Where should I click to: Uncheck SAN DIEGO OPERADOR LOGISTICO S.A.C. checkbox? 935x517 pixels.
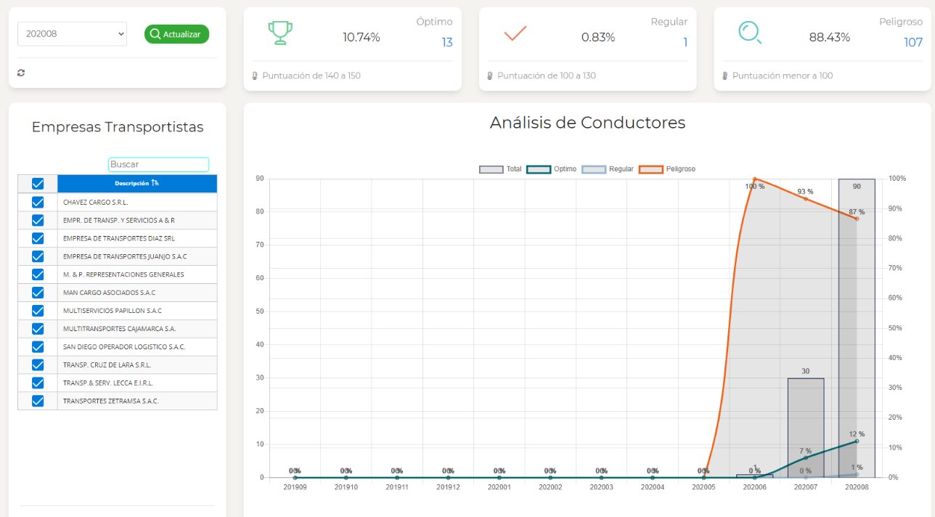38,346
